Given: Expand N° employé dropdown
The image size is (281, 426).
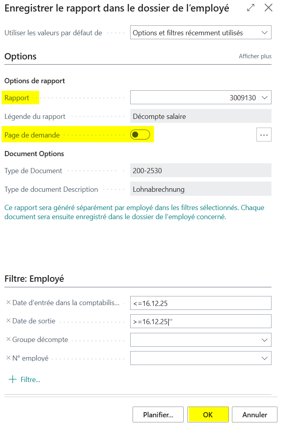Looking at the screenshot, I should pos(264,358).
